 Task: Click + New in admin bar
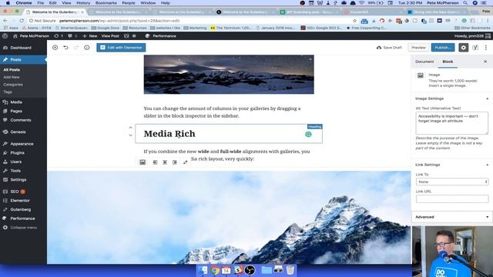pyautogui.click(x=90, y=36)
